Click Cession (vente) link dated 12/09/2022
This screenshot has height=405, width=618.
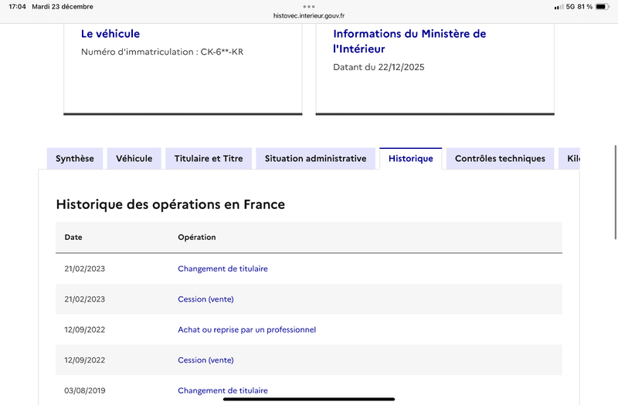point(205,360)
